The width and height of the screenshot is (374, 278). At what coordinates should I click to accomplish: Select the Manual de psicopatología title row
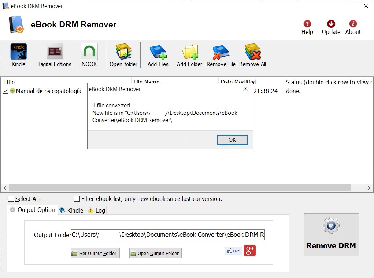point(48,91)
